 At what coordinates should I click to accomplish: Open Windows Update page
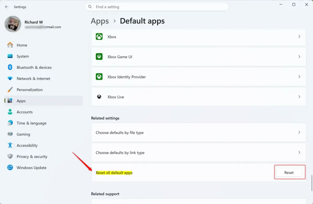coord(43,167)
